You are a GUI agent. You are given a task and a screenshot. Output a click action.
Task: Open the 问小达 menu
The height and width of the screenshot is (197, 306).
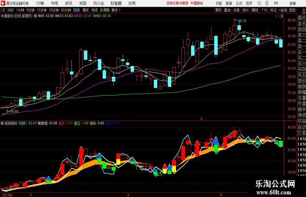point(98,3)
